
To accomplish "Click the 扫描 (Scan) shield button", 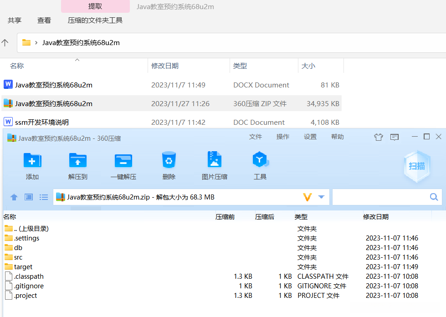I will coord(417,166).
